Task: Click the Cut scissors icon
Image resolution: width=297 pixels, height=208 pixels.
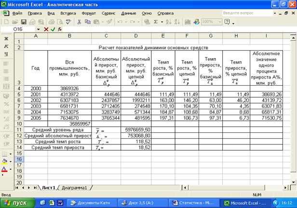Action: click(79, 22)
